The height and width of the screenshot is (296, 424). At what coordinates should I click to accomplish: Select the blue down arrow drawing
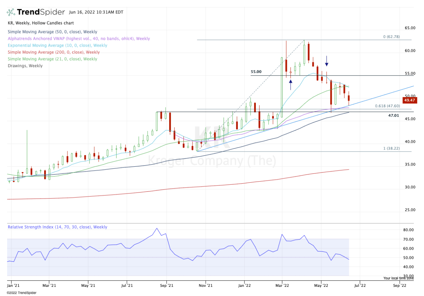click(327, 61)
